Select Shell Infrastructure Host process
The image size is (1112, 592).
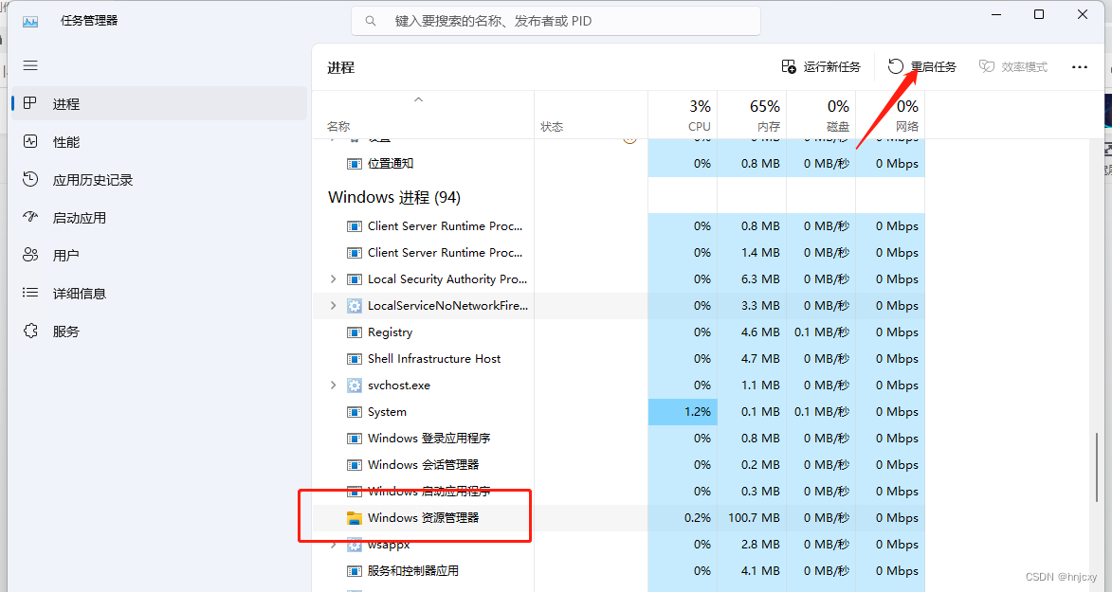point(618,359)
